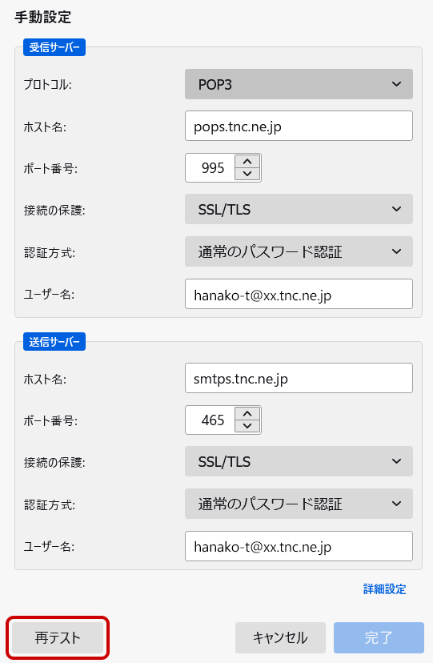The image size is (433, 663).
Task: Click the pops.tnc.ne.jp hostname field
Action: tap(299, 126)
